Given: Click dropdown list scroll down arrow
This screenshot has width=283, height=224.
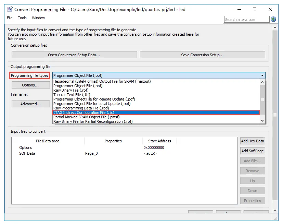Looking at the screenshot, I should click(x=262, y=121).
